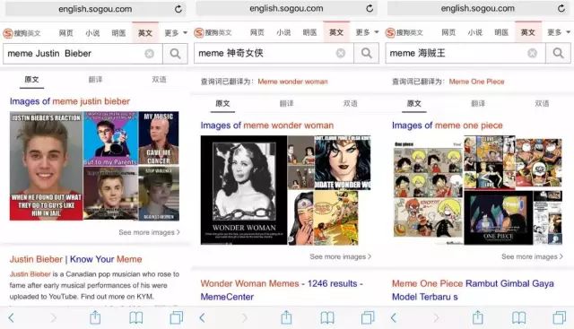Go back in the Justin Bieber browser window

(11, 317)
